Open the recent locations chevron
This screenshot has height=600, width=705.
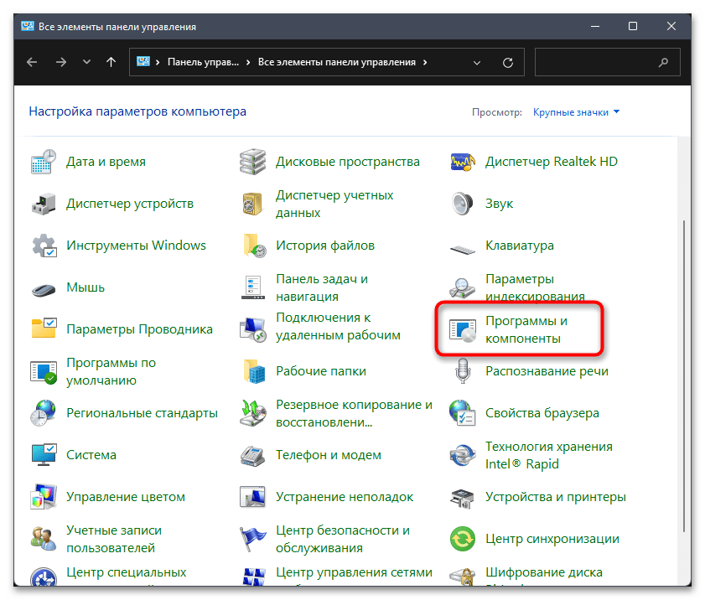pyautogui.click(x=86, y=62)
